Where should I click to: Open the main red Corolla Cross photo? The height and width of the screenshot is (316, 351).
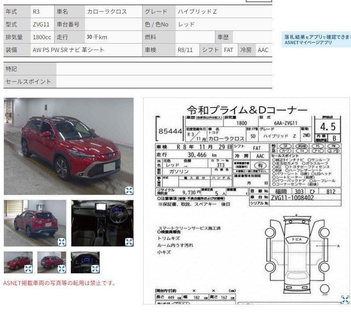(x=69, y=146)
